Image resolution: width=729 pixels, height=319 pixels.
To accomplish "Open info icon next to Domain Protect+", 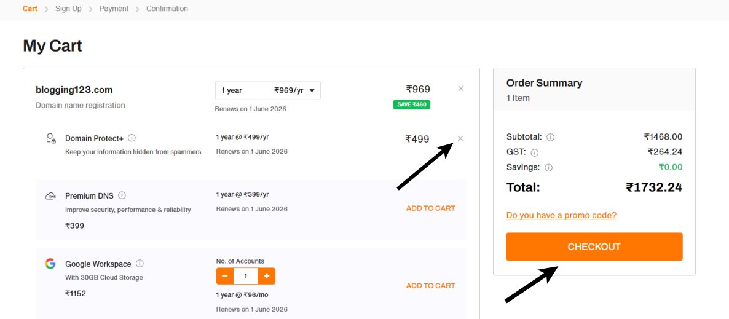I will (132, 138).
